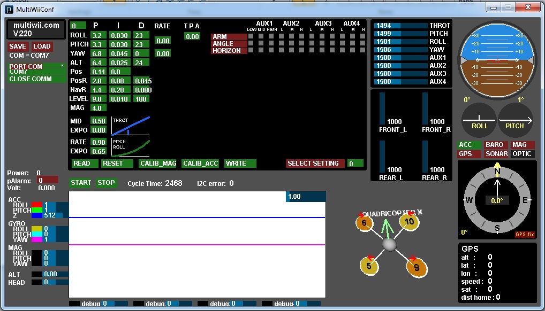Click the SELECT SETTING profile selector

[x=313, y=164]
